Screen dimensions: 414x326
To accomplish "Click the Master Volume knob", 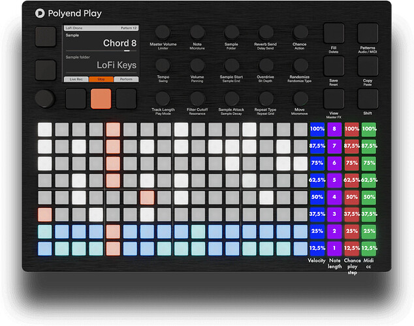I will coord(163,33).
